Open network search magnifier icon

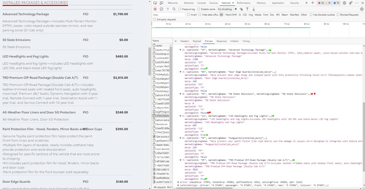(x=174, y=9)
